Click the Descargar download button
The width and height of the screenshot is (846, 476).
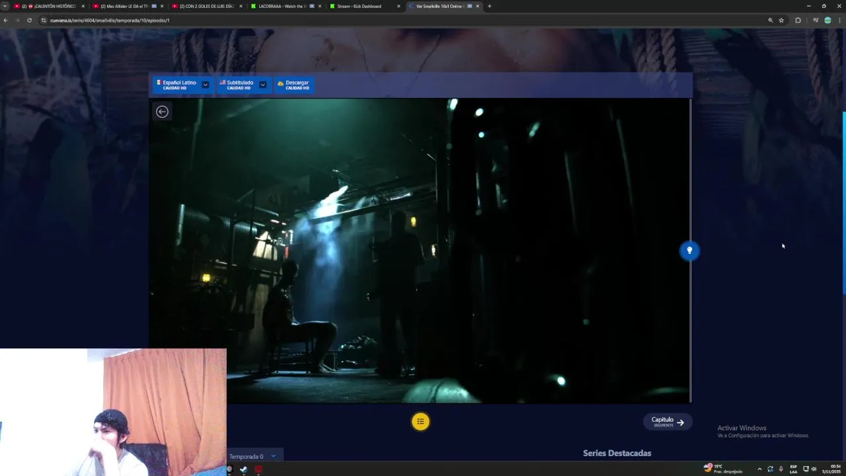[x=293, y=85]
